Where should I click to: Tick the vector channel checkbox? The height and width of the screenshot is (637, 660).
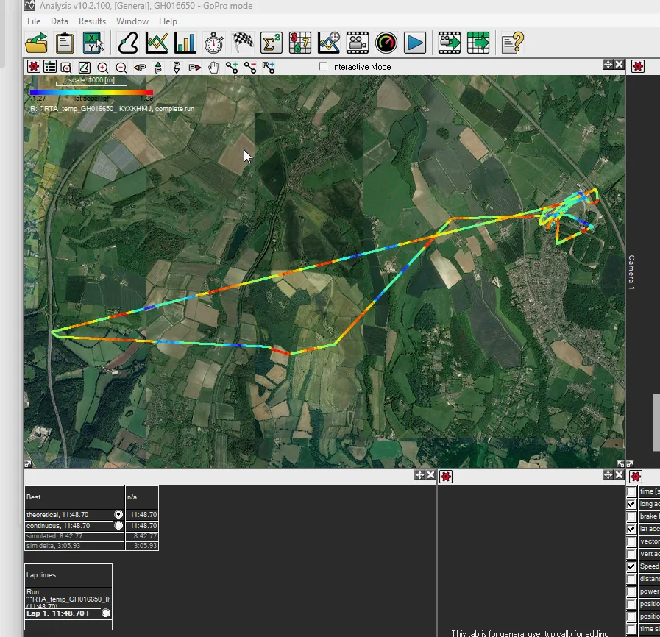pyautogui.click(x=631, y=542)
